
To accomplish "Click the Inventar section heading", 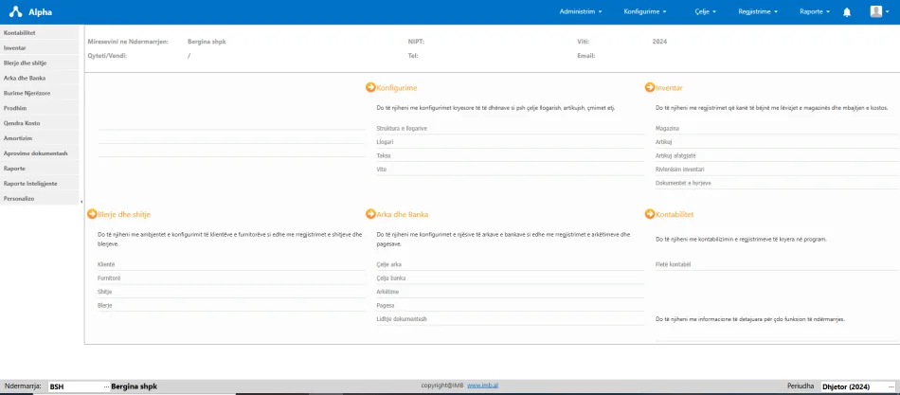I will [x=669, y=88].
